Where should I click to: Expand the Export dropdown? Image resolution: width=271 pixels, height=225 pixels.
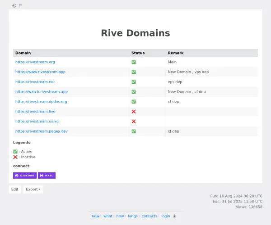pos(33,189)
